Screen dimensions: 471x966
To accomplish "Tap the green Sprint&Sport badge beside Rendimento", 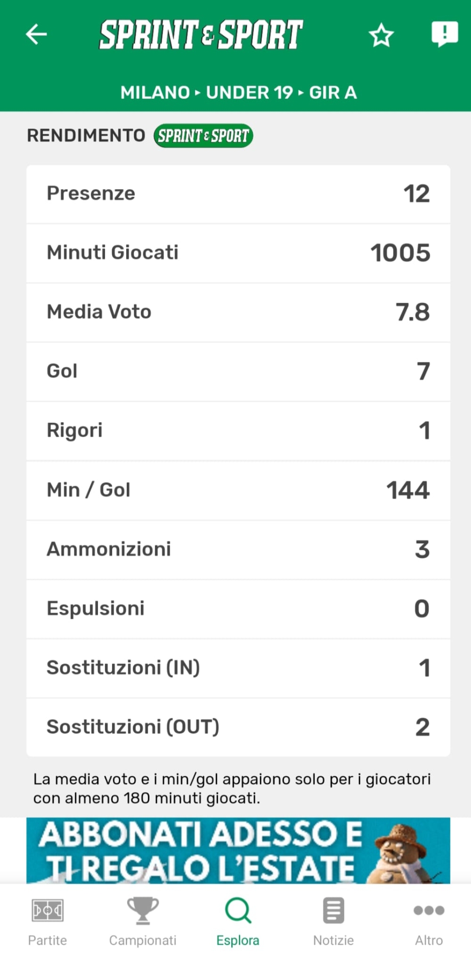I will pos(203,136).
